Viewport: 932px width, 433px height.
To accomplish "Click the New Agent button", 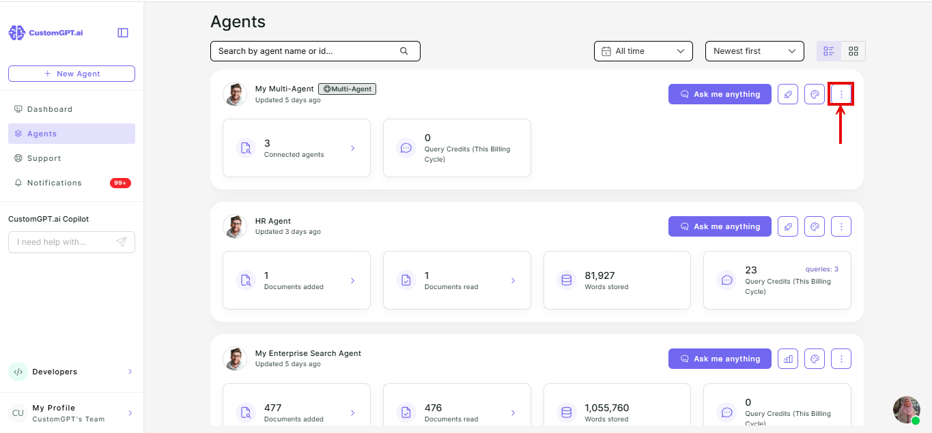I will coord(72,74).
